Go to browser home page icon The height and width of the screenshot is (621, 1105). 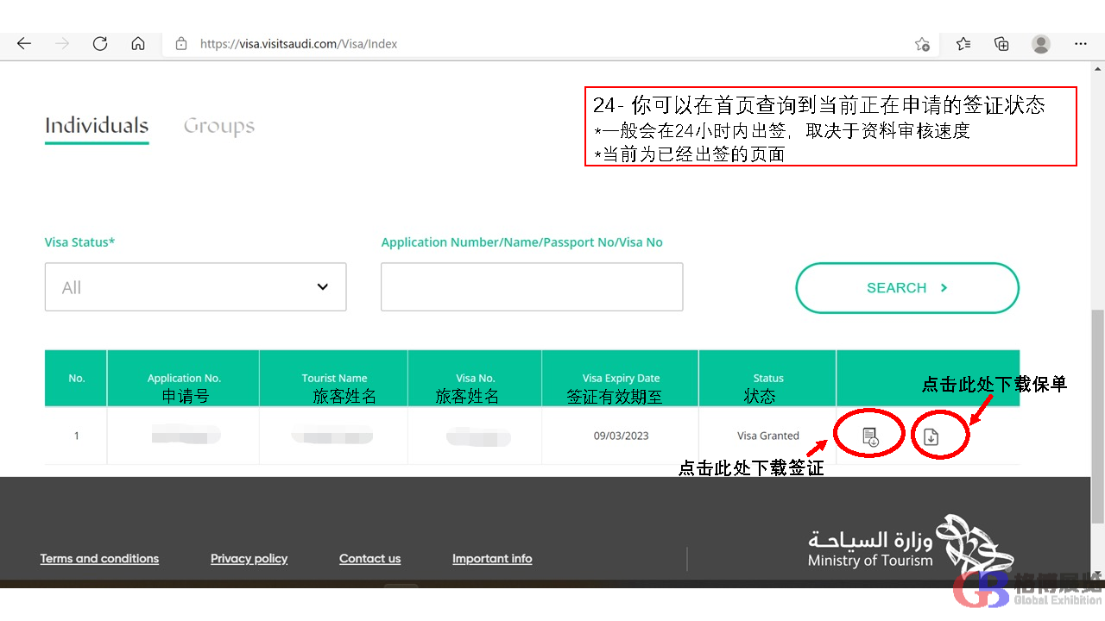click(138, 44)
